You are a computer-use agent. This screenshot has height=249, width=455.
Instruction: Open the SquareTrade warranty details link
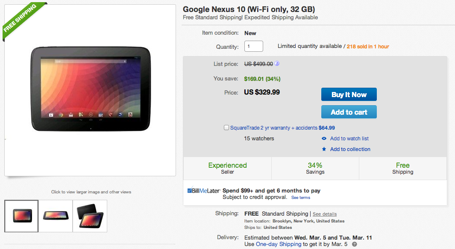[273, 127]
